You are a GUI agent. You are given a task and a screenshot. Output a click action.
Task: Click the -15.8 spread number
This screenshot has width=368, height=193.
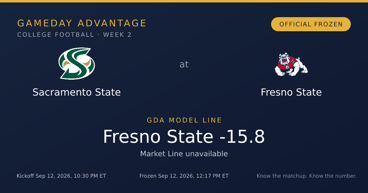242,137
